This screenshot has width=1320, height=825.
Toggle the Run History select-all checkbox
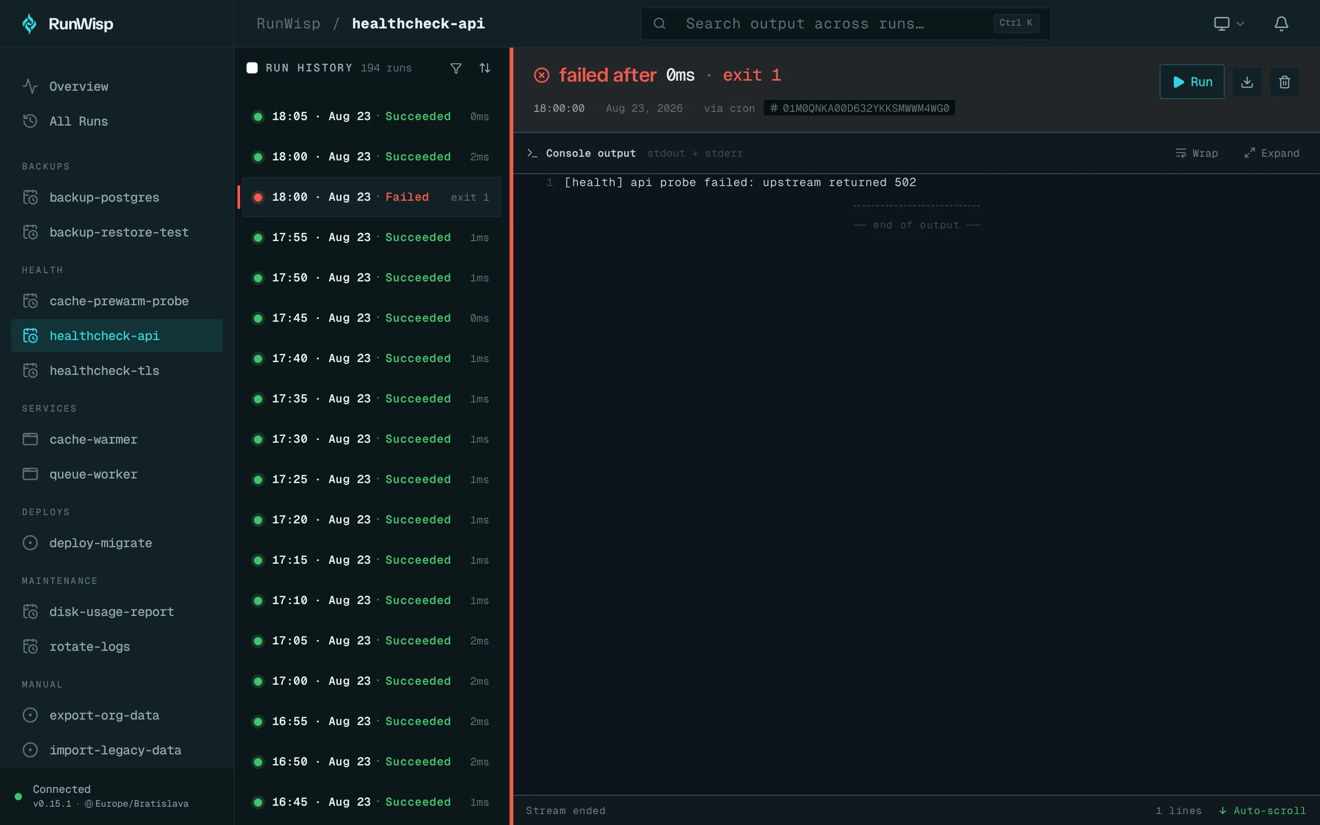pos(252,68)
